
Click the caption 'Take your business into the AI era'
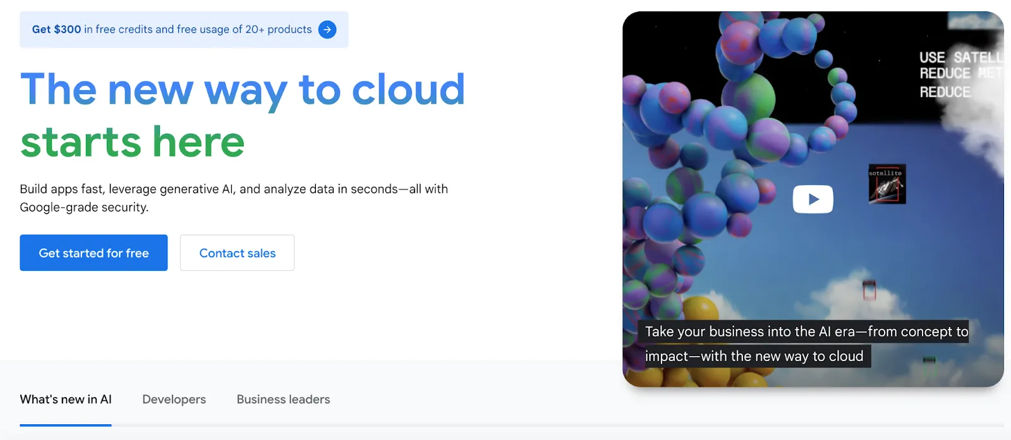pyautogui.click(x=749, y=331)
